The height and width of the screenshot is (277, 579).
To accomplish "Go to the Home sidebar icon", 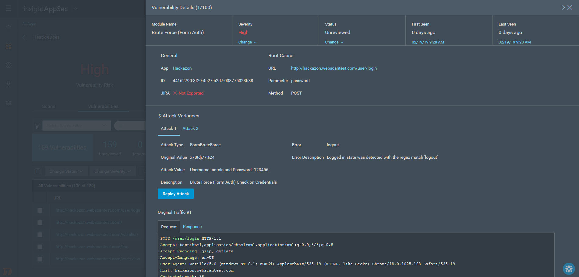I will click(x=9, y=27).
